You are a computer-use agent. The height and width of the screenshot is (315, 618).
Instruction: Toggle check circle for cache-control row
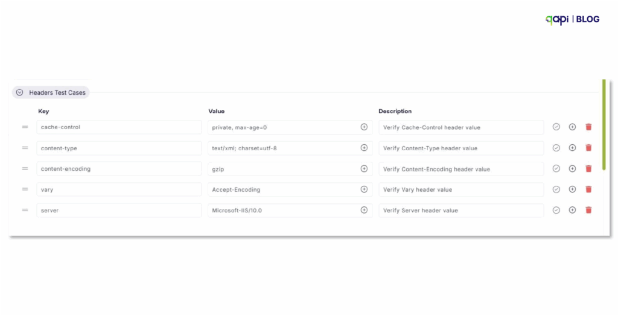coord(556,127)
